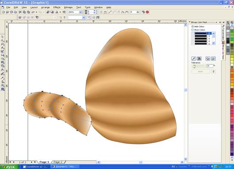The width and height of the screenshot is (234, 169).
Task: Click the Edit Color icon in docker
Action: pos(199,59)
